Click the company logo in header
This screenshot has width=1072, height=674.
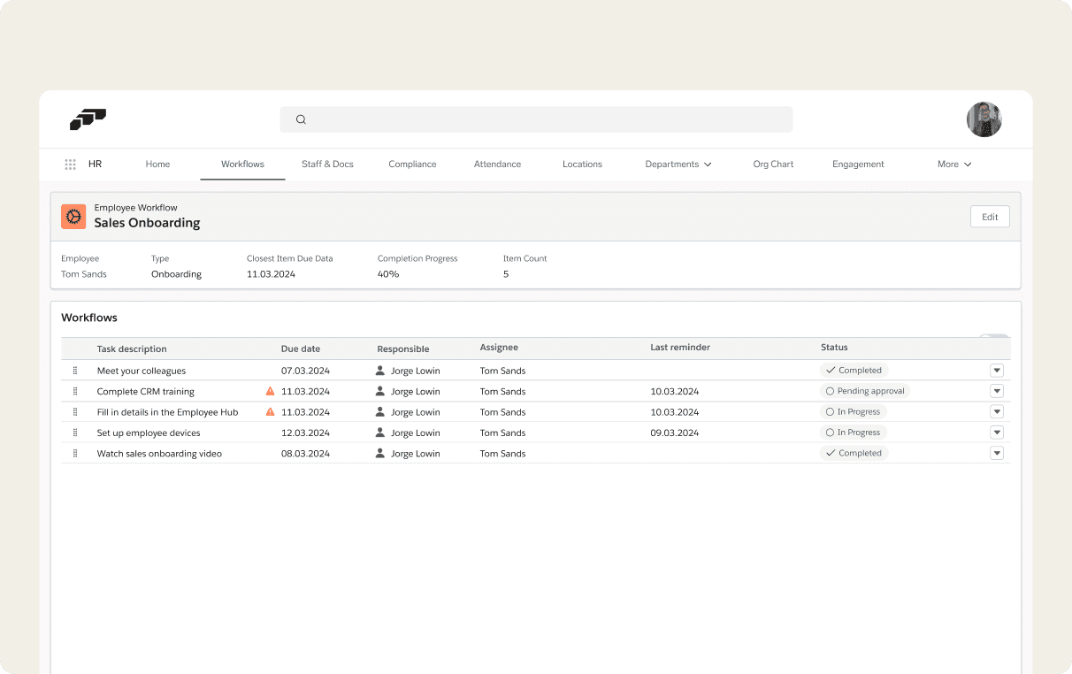88,119
